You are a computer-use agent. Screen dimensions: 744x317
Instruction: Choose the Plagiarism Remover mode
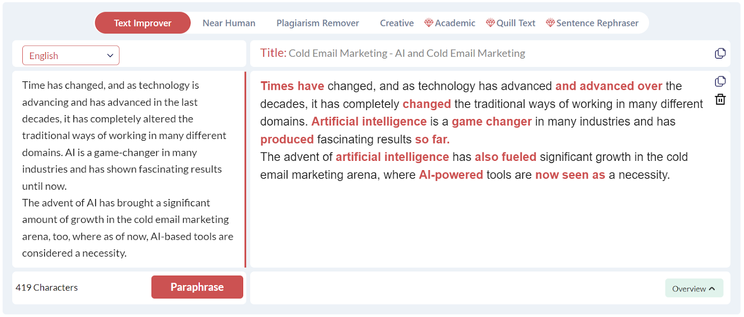tap(318, 23)
